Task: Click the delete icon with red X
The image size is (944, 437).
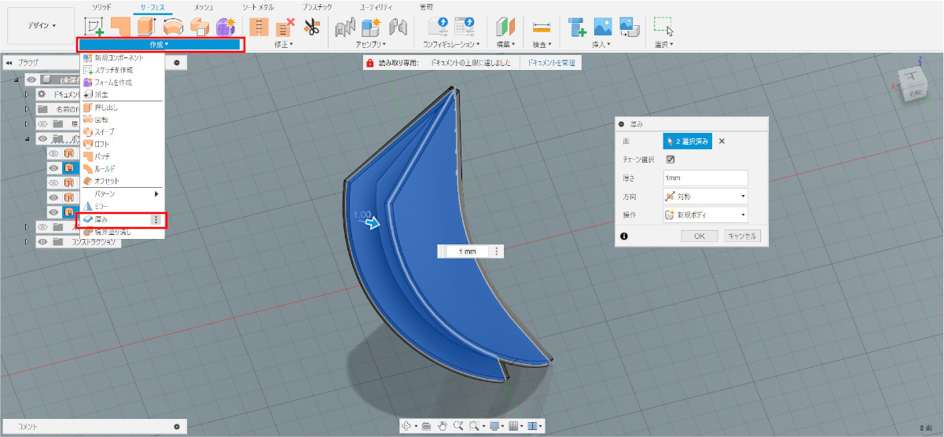Action: 285,27
